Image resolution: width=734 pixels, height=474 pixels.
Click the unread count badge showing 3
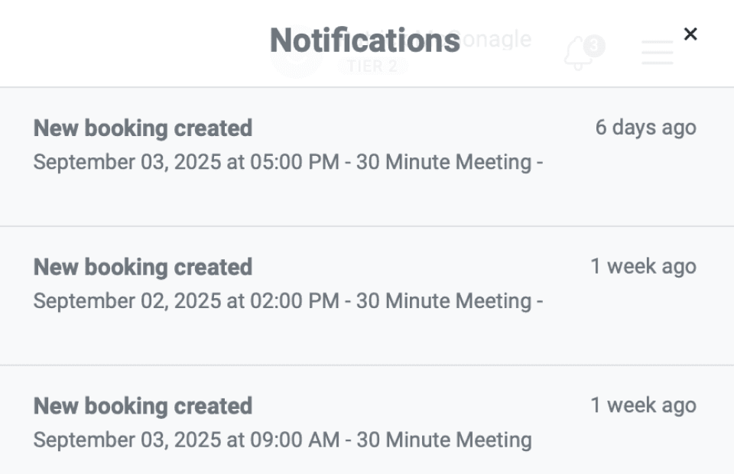click(x=594, y=46)
